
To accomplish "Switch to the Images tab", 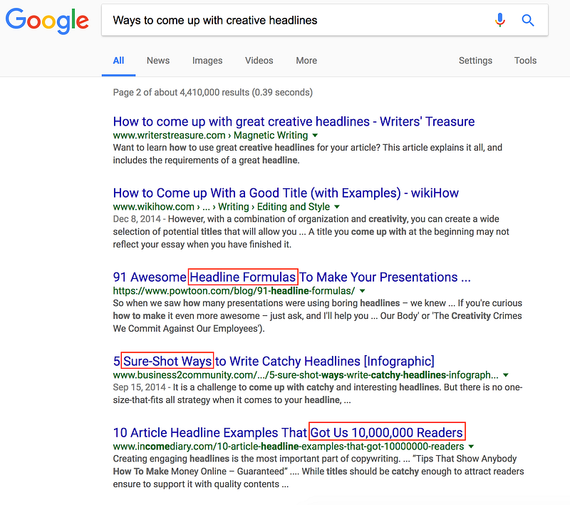I will [x=207, y=61].
